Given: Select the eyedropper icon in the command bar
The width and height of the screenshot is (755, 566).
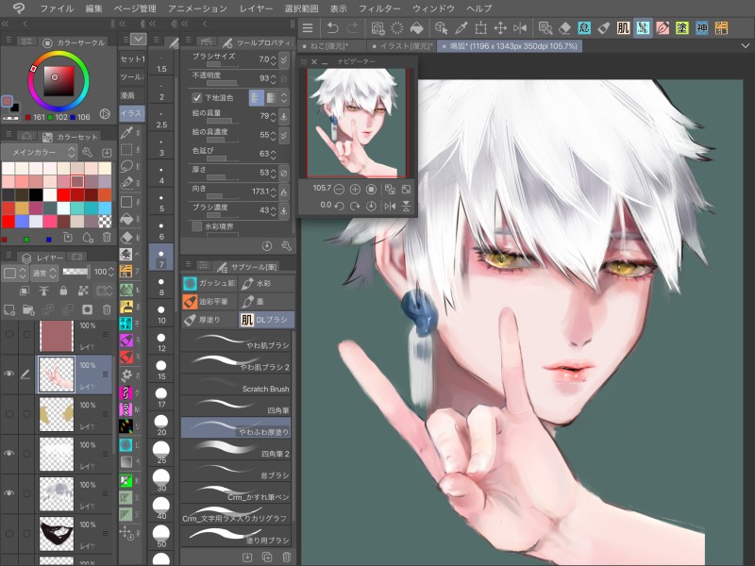Looking at the screenshot, I should (x=461, y=28).
